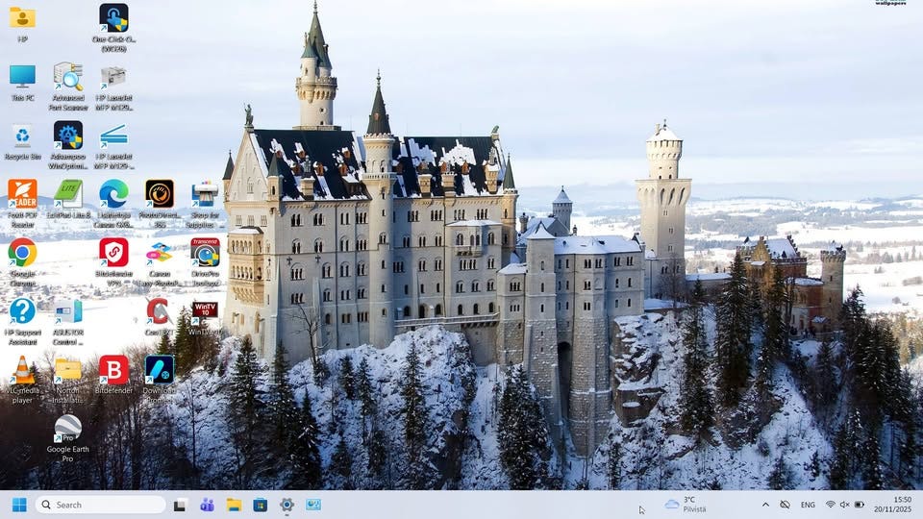Open Microsoft Store from the taskbar
This screenshot has height=519, width=923.
pos(261,505)
